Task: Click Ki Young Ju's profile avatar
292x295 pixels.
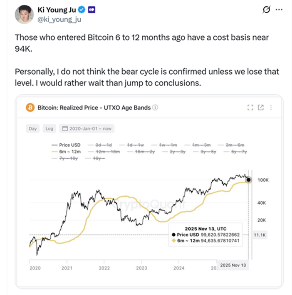Action: tap(24, 14)
